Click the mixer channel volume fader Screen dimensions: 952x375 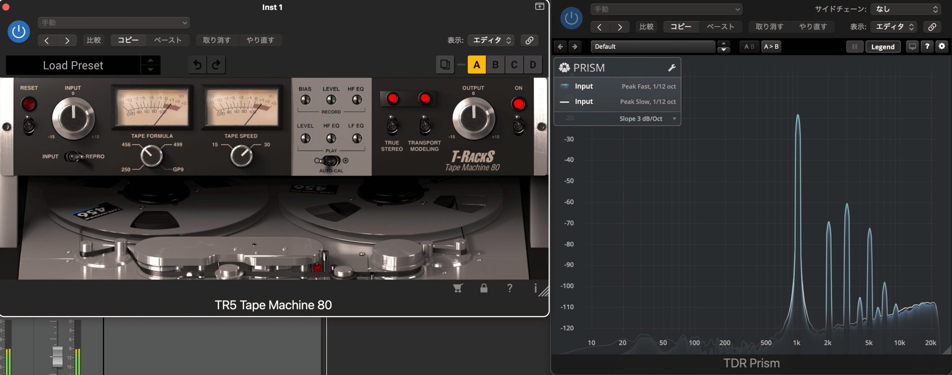pyautogui.click(x=57, y=356)
